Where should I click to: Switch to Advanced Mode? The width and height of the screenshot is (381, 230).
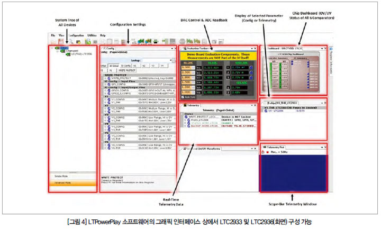click(x=73, y=182)
